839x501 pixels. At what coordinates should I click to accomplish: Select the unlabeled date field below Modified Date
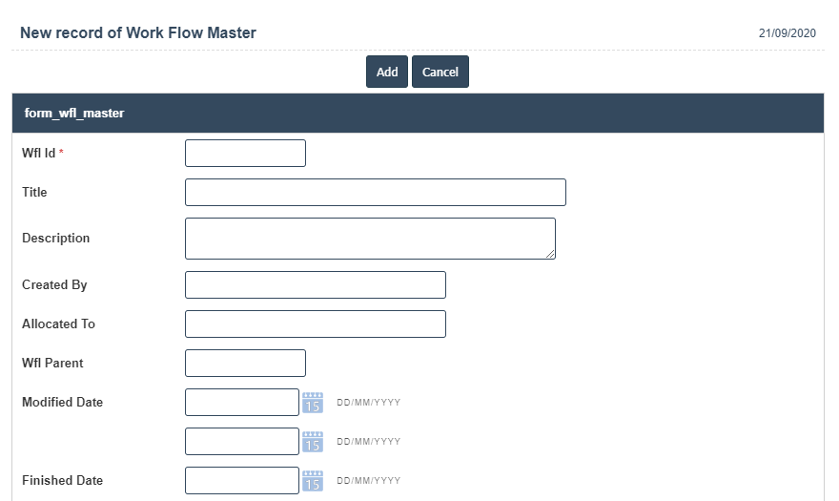(x=242, y=442)
